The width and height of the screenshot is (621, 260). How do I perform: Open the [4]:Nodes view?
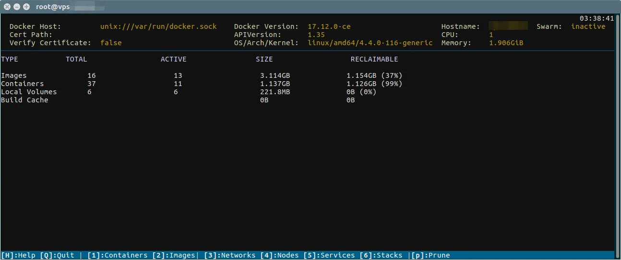coord(280,255)
